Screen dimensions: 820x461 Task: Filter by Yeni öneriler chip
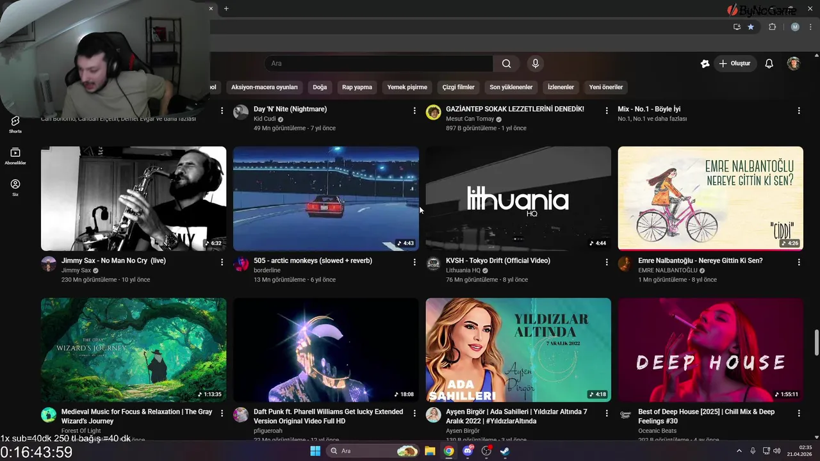[606, 87]
